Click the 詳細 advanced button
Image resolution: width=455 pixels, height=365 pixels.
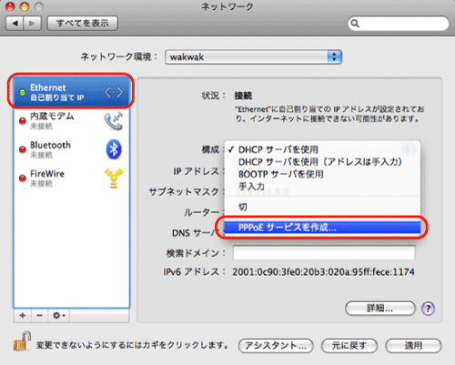pos(380,309)
